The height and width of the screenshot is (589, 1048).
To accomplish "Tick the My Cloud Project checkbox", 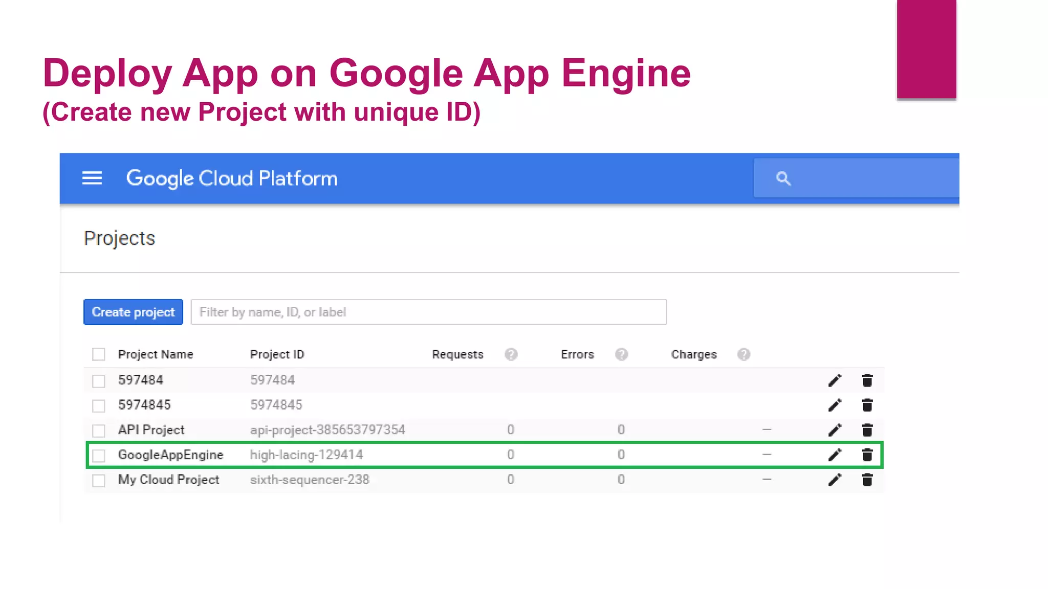I will [x=99, y=481].
